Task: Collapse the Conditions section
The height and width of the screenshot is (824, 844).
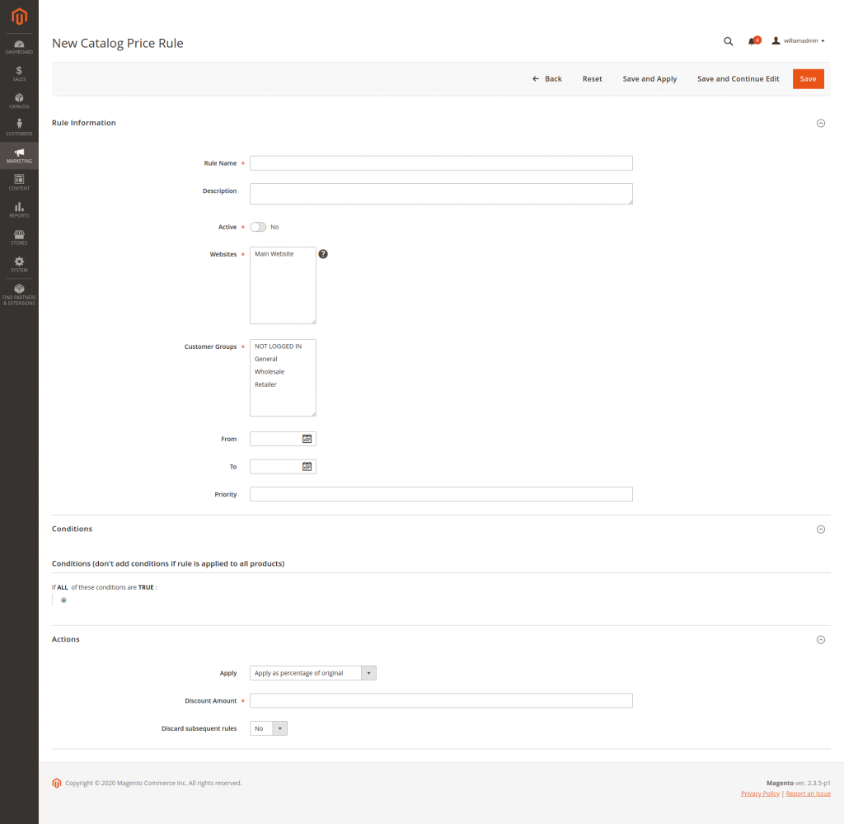Action: 820,530
